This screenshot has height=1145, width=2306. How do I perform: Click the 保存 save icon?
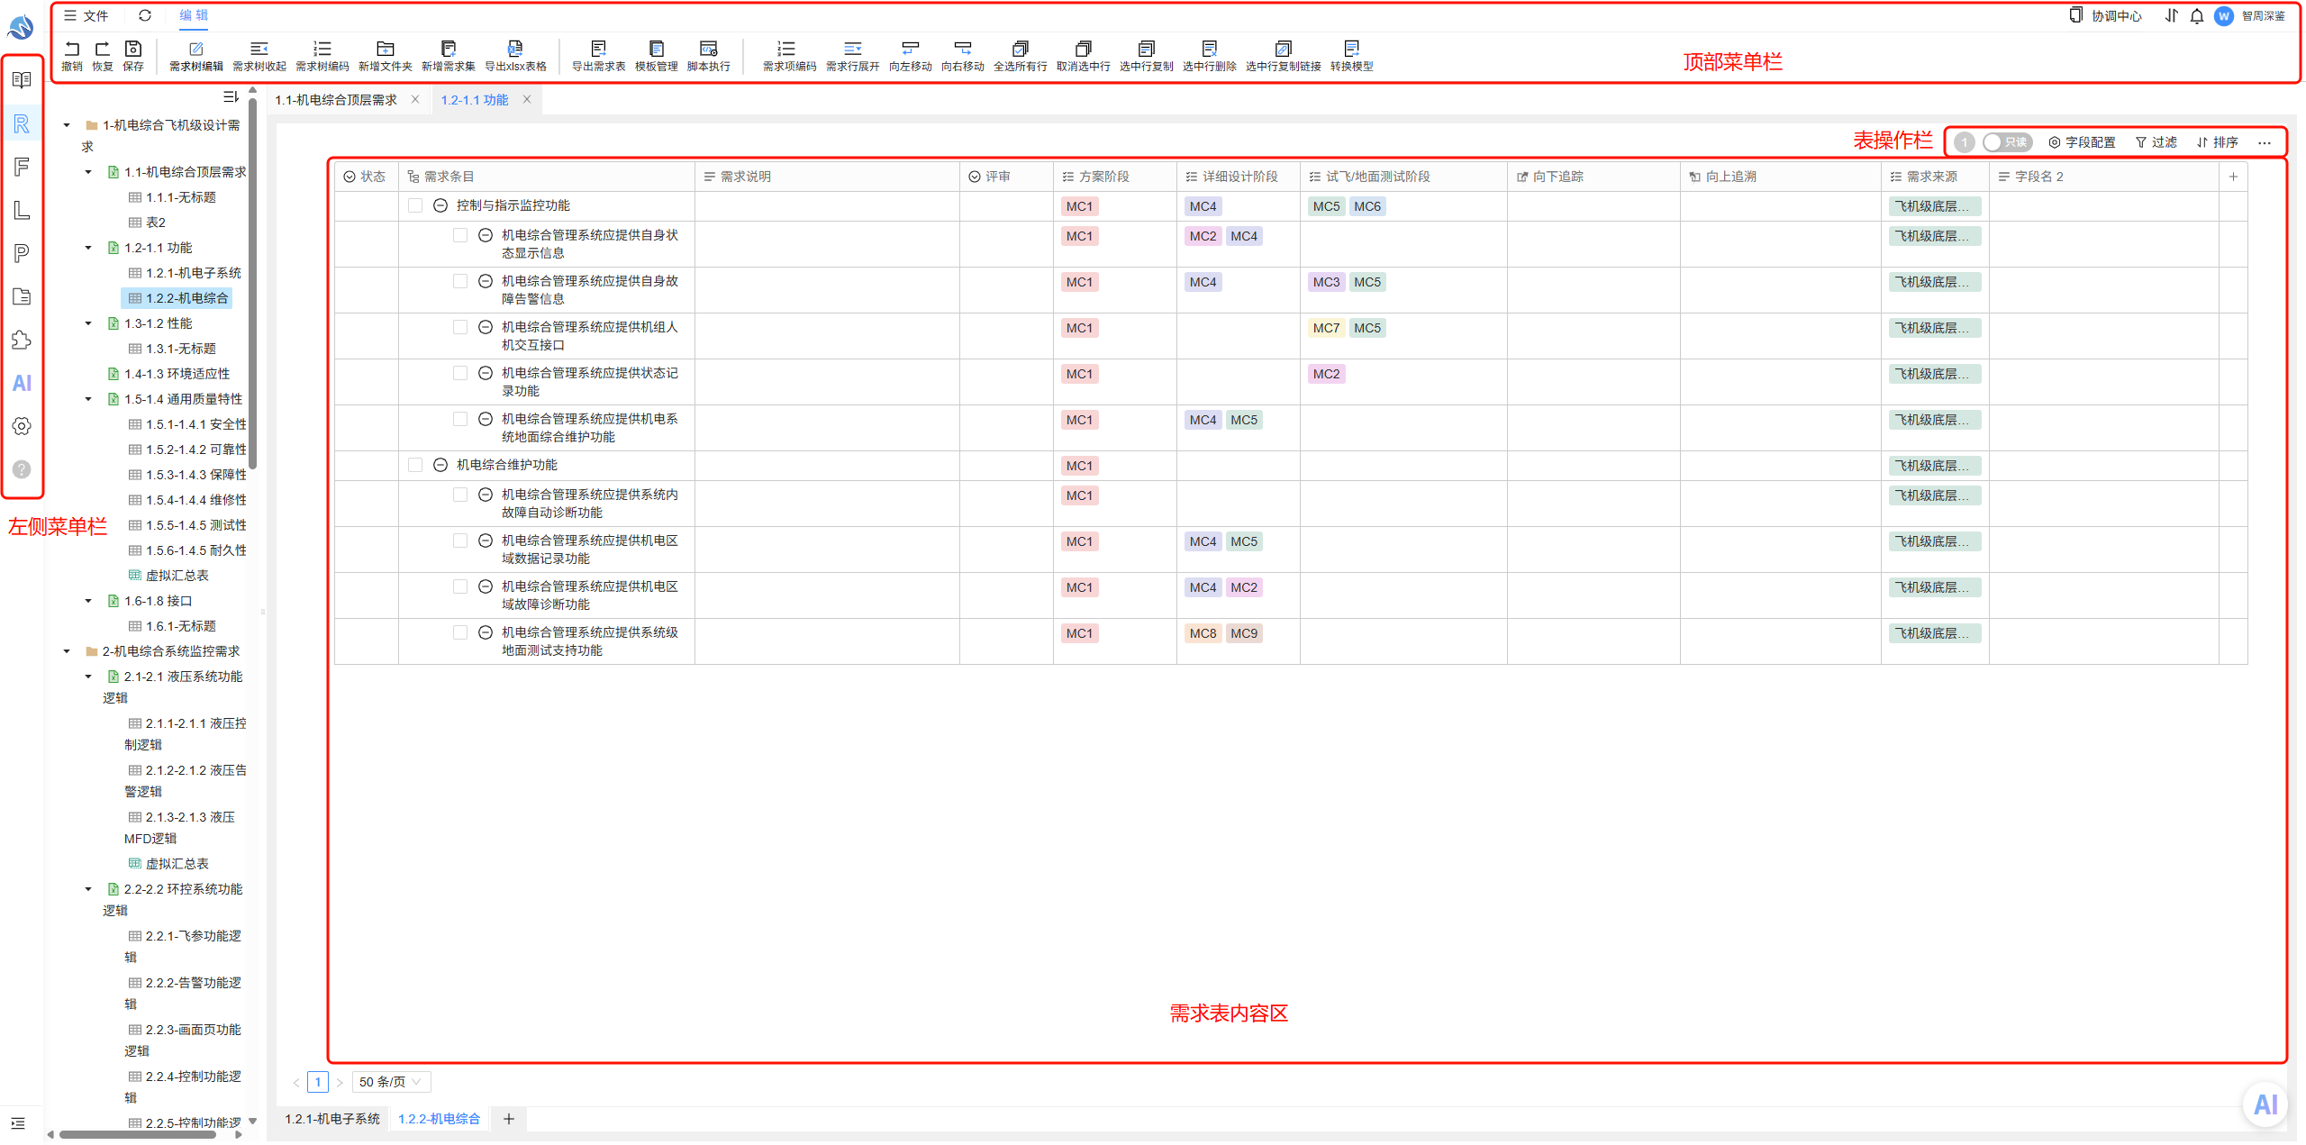click(x=132, y=55)
